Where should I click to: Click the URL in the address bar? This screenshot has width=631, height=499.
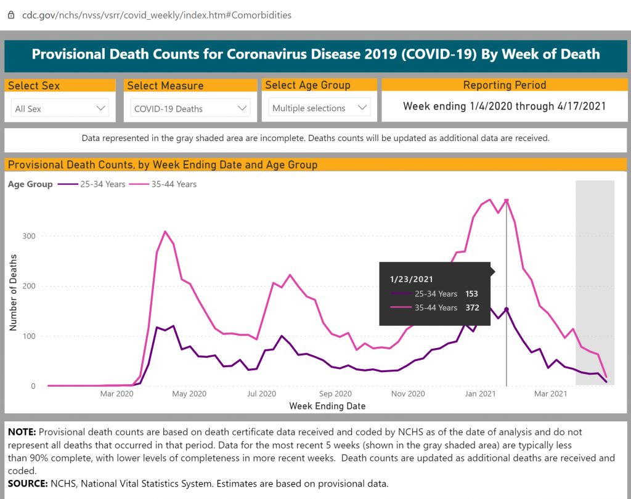click(157, 15)
